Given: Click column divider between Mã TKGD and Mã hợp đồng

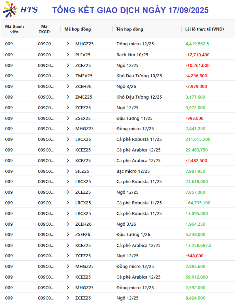Looking at the screenshot, I should [61, 29].
